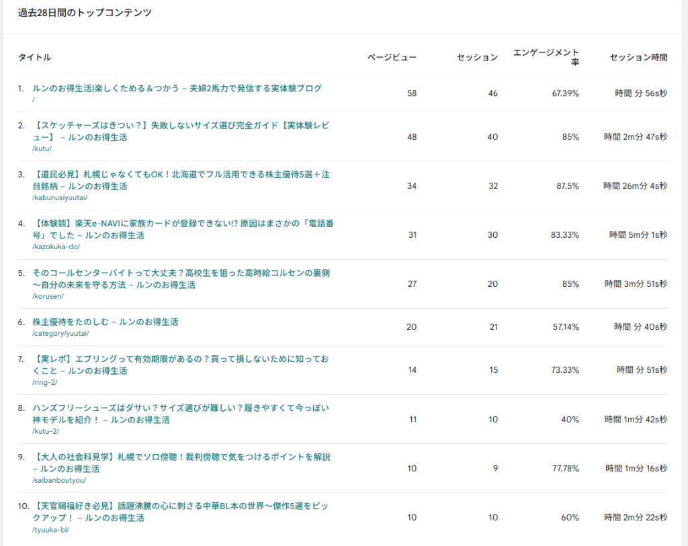Sort by the セッション column header
Image resolution: width=688 pixels, height=546 pixels.
(477, 58)
